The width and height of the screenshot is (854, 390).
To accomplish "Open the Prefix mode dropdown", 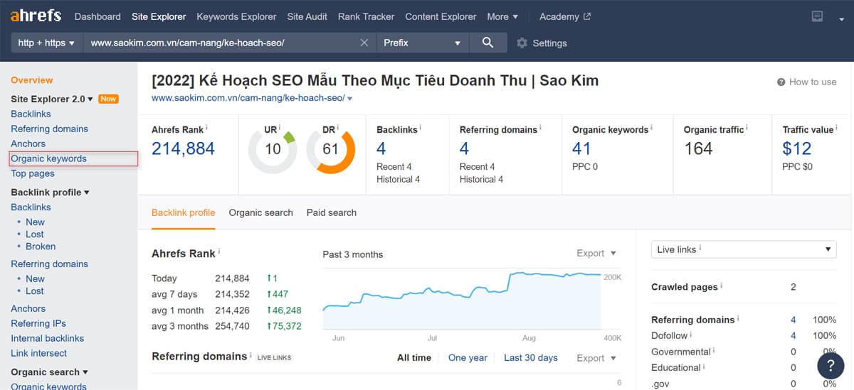I will [x=422, y=43].
